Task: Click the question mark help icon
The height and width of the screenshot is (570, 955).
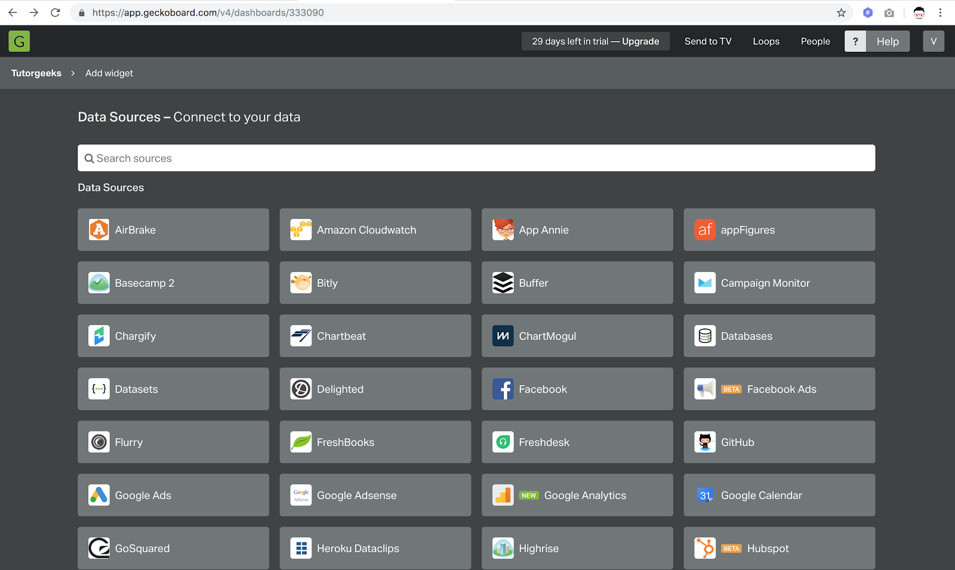Action: [x=855, y=41]
